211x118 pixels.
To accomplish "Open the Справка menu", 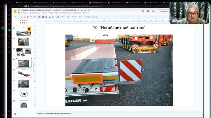I will tap(86, 13).
